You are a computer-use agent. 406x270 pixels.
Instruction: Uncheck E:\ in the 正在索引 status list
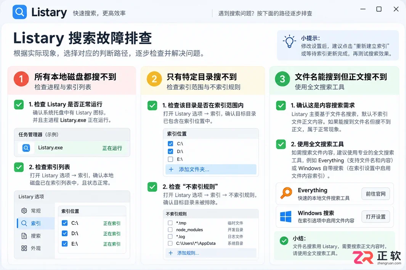point(65,244)
